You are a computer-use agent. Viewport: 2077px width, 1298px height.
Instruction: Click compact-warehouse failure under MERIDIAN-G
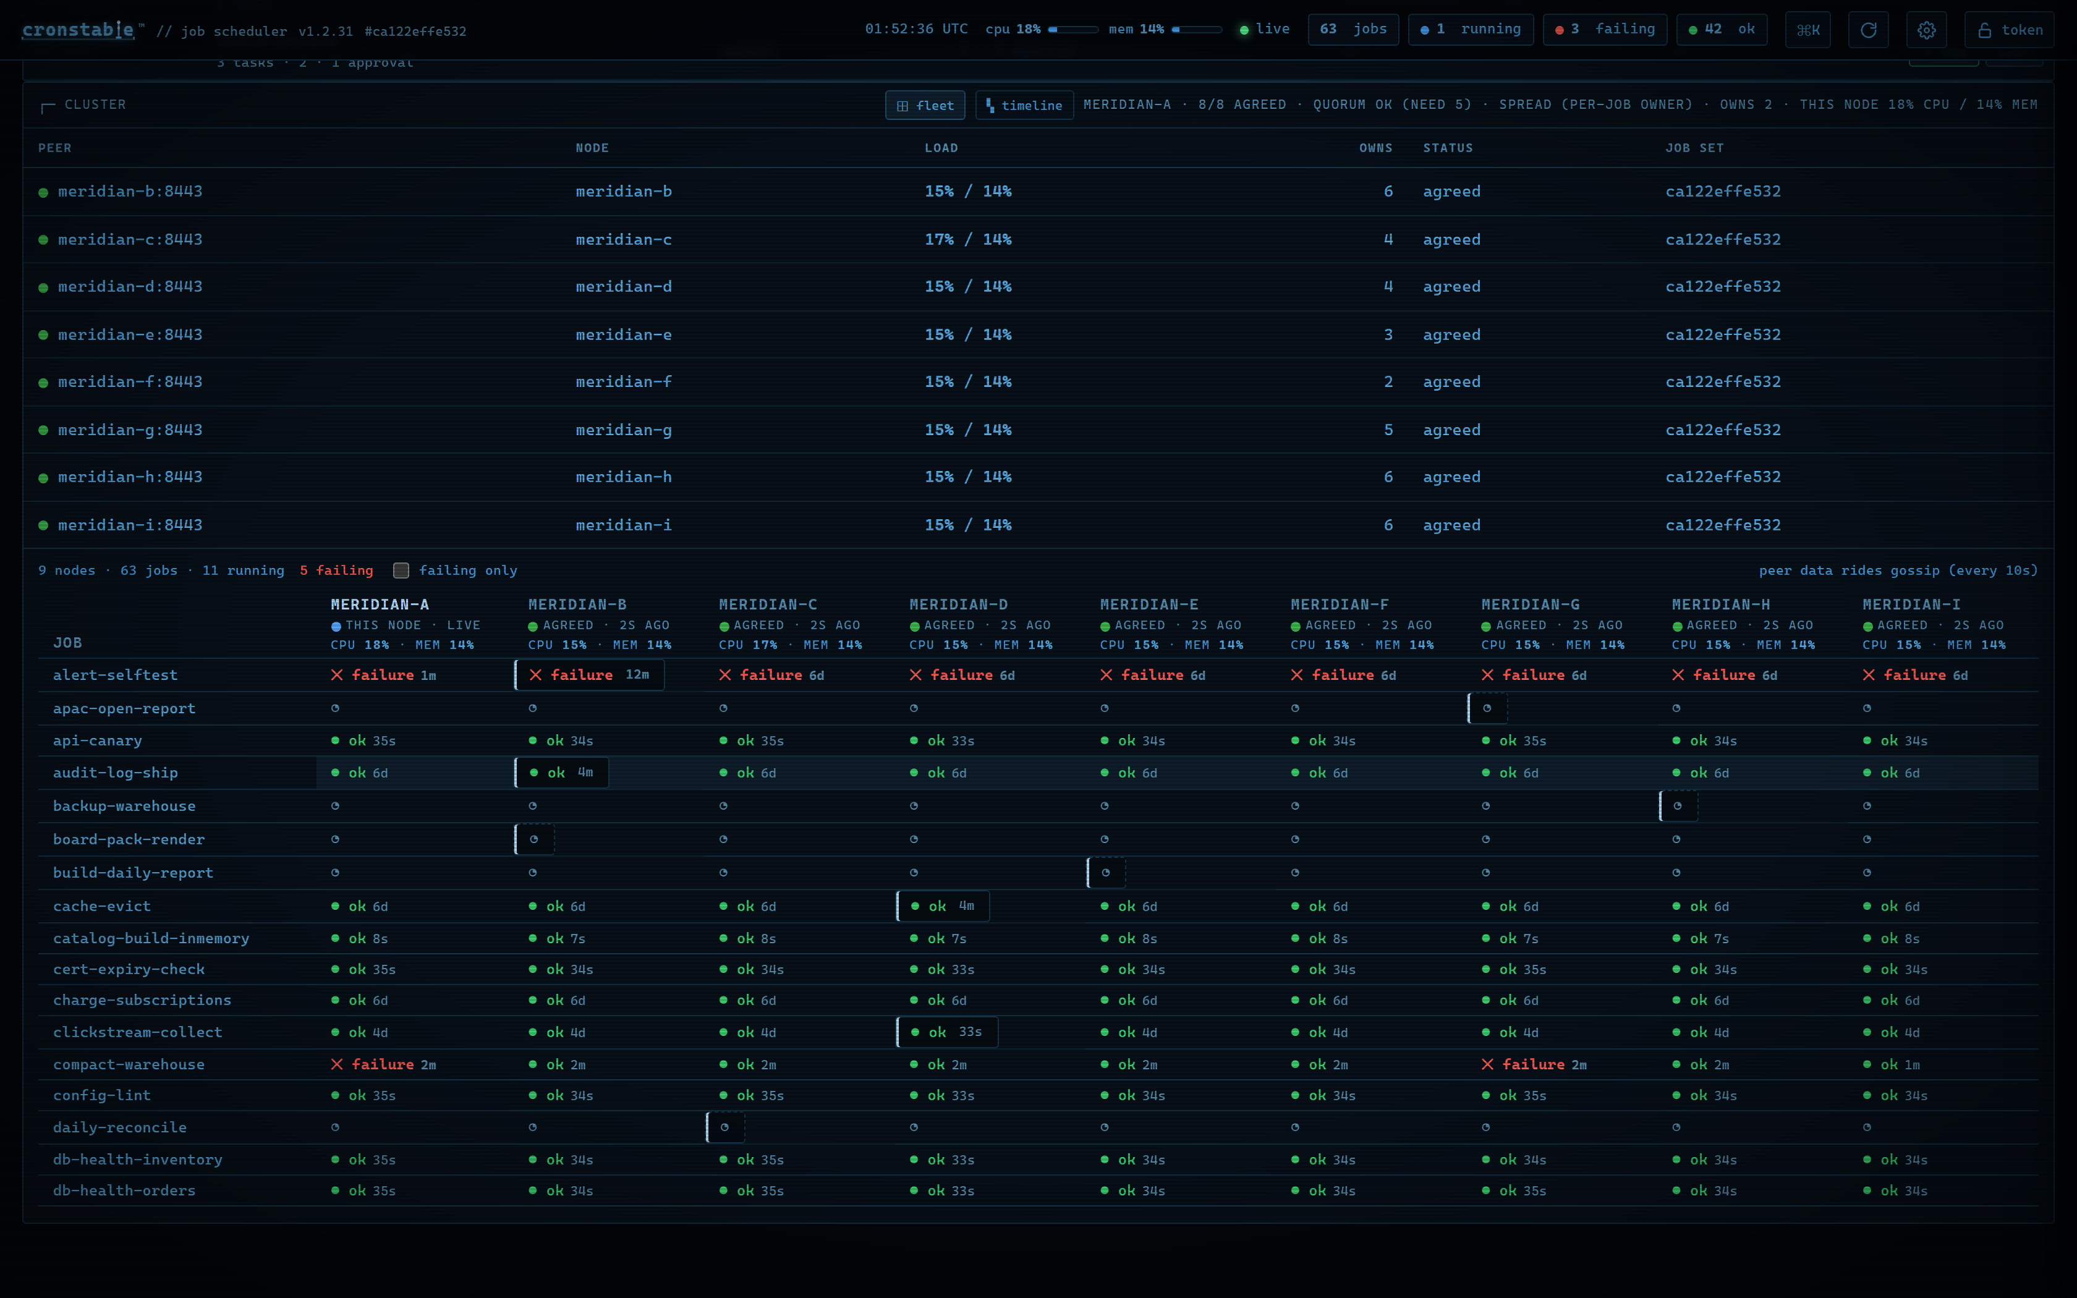[1535, 1066]
